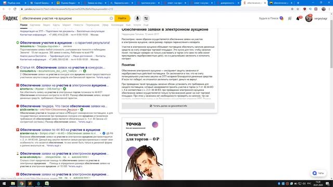Start voice search with the microphone icon
Viewport: 333px width, 187px height.
point(137,19)
